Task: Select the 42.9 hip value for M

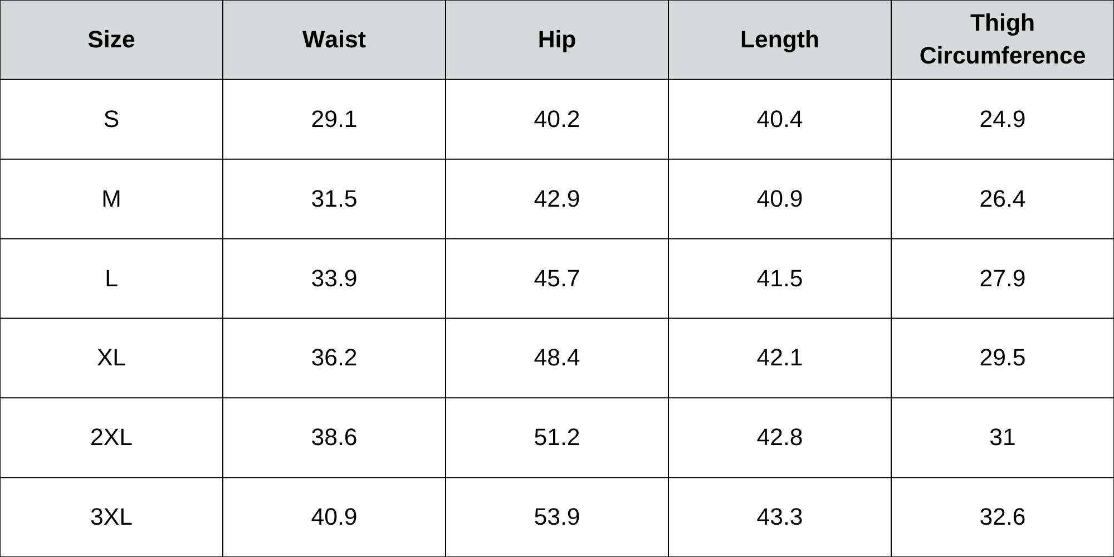Action: [557, 199]
